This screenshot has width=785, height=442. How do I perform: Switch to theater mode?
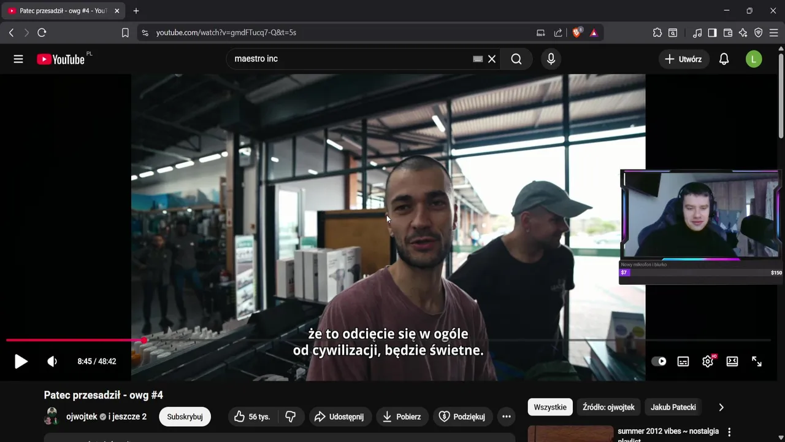(732, 362)
